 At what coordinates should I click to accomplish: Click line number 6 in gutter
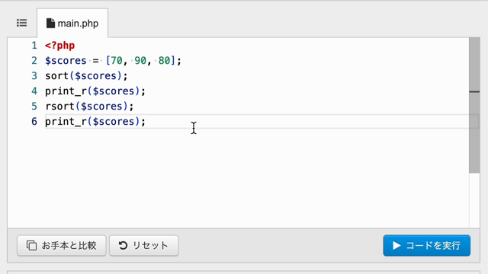pyautogui.click(x=34, y=122)
